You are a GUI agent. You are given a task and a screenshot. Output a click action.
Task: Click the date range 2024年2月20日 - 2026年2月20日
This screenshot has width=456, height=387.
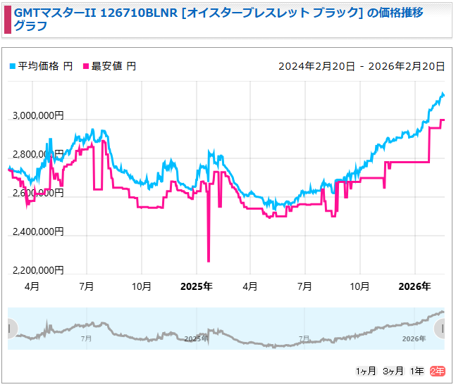362,66
